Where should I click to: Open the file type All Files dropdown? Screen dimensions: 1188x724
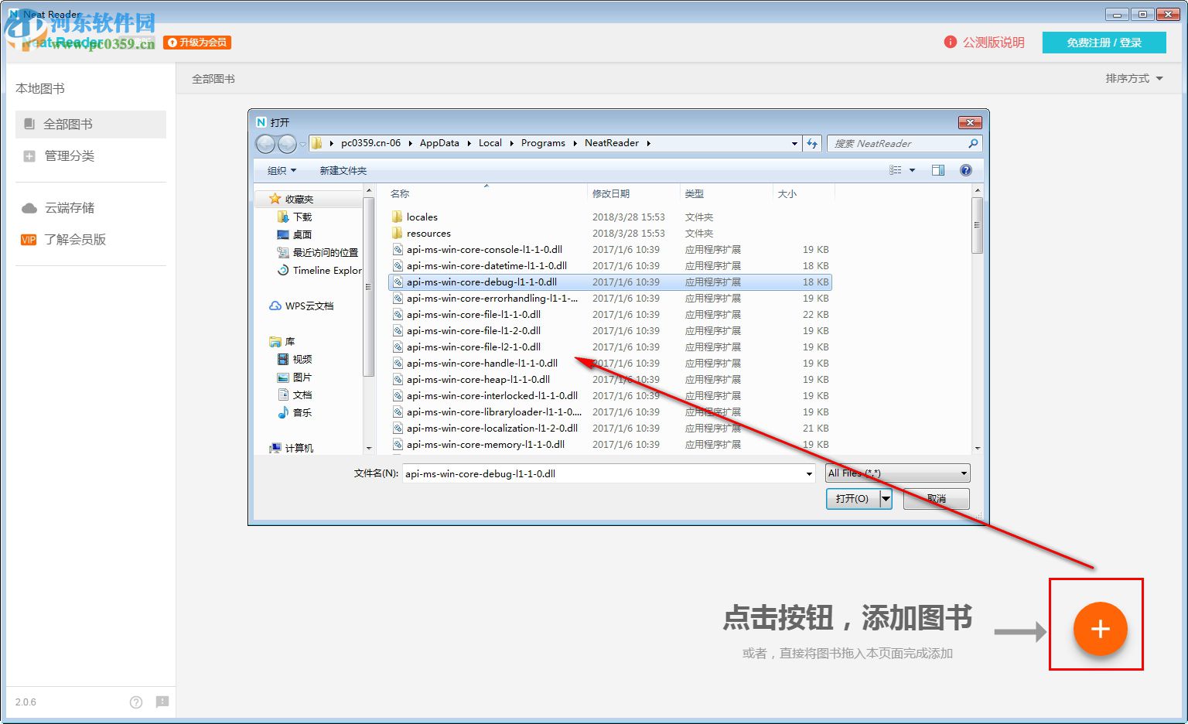[896, 473]
